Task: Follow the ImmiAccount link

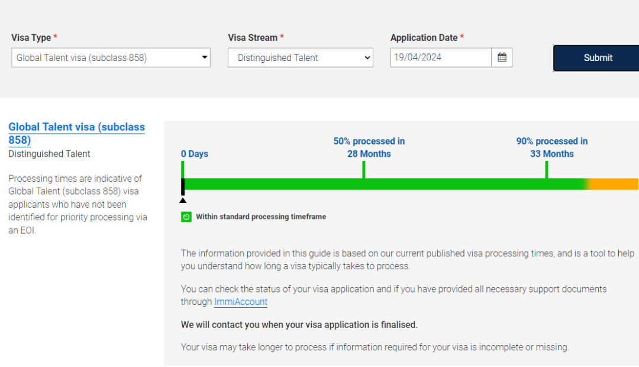Action: tap(241, 302)
